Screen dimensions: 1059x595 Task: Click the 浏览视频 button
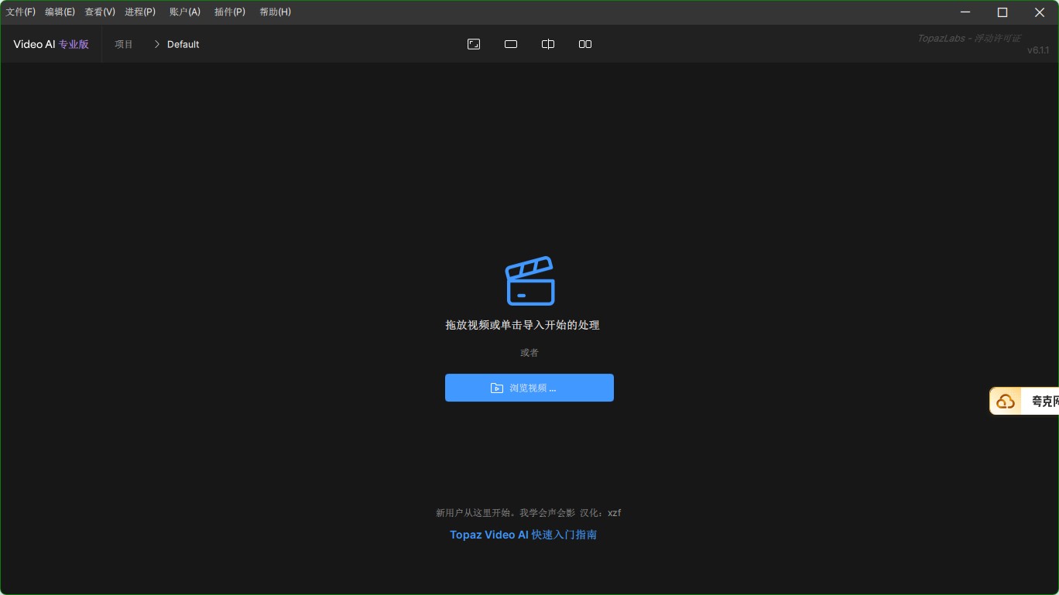529,388
